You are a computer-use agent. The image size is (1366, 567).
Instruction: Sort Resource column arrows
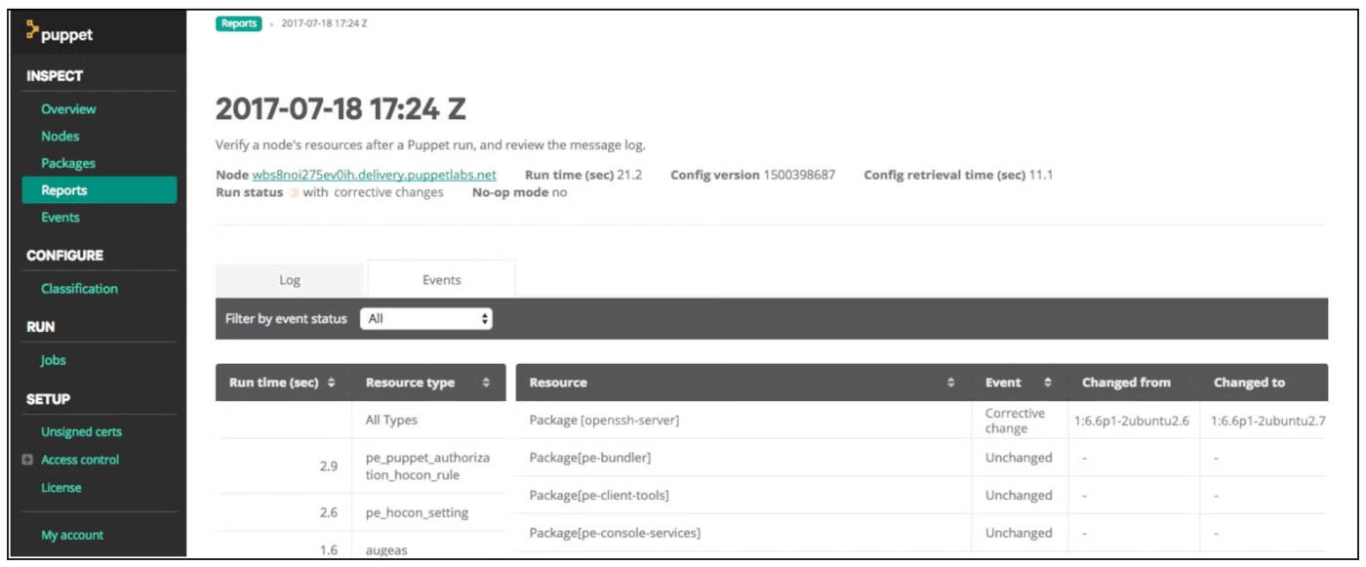[951, 383]
